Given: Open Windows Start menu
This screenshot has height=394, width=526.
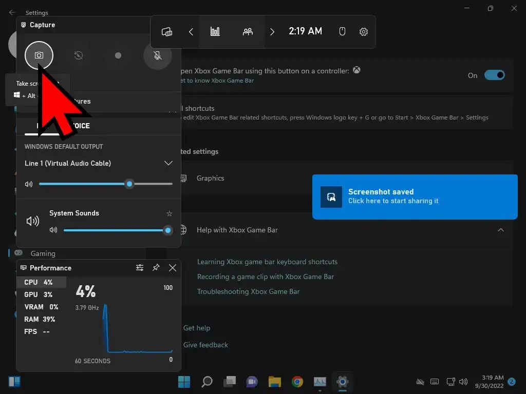Looking at the screenshot, I should pos(184,382).
